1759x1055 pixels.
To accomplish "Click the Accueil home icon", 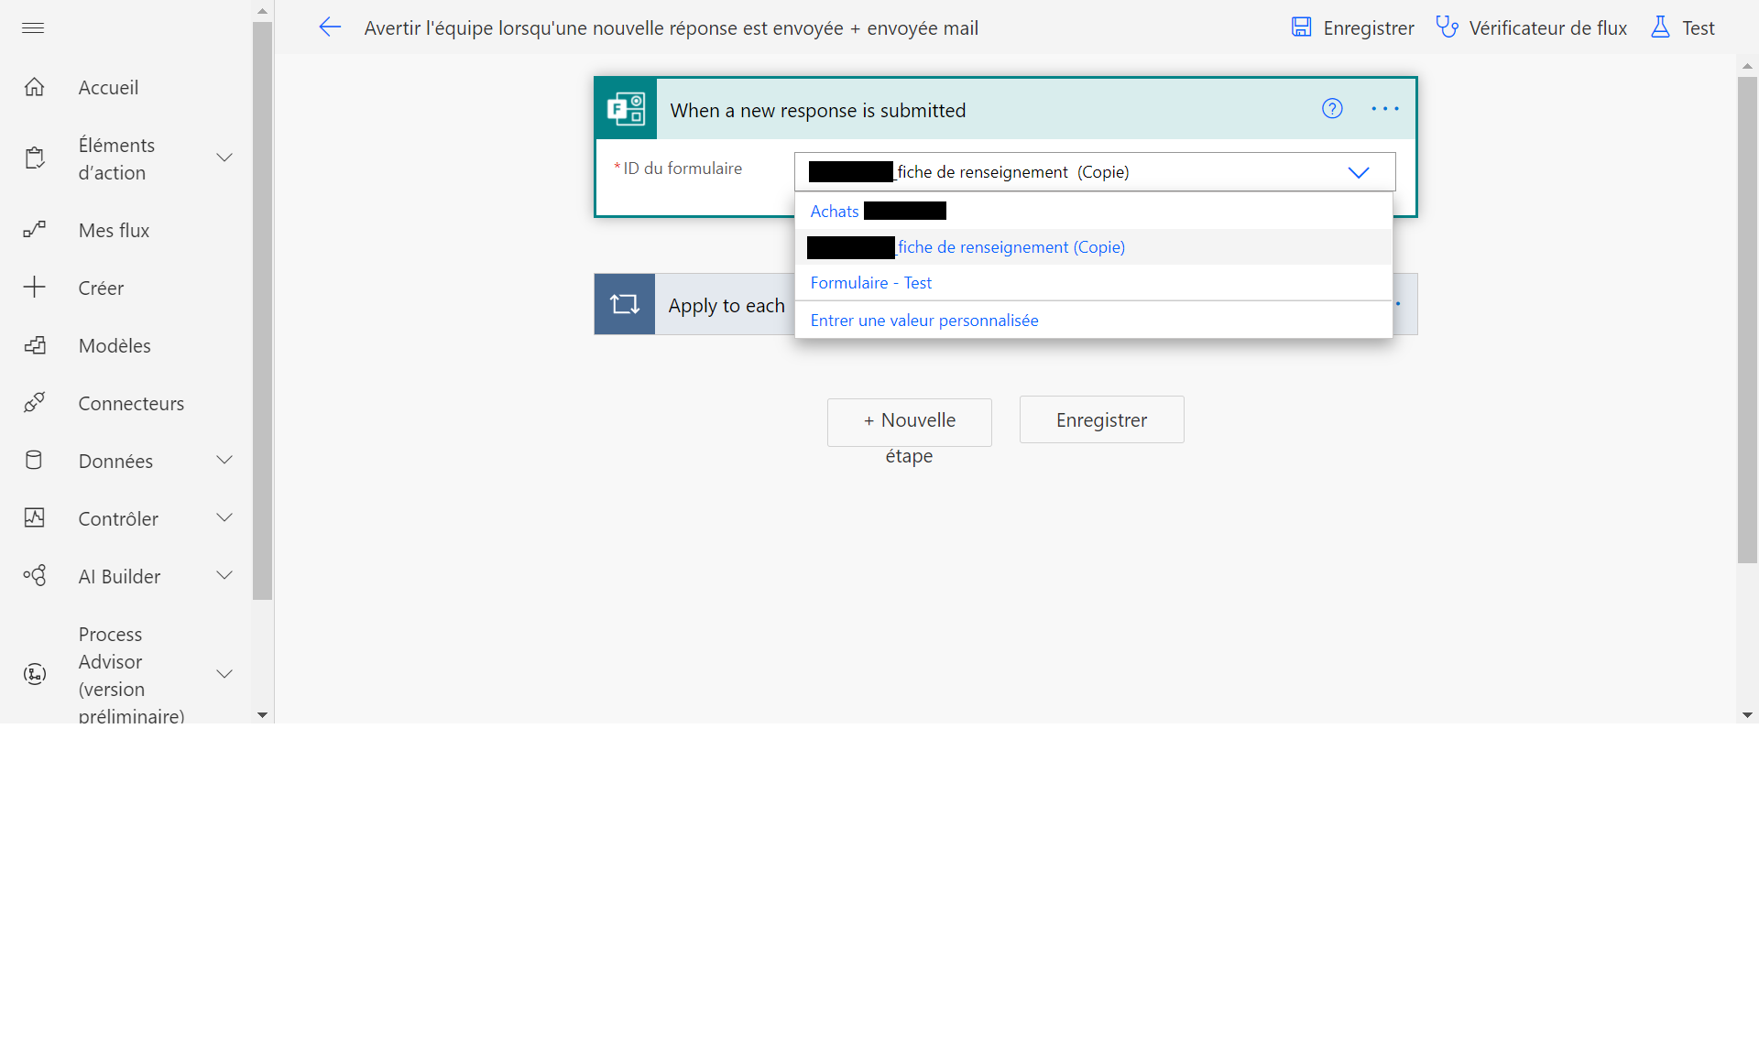I will click(x=34, y=87).
